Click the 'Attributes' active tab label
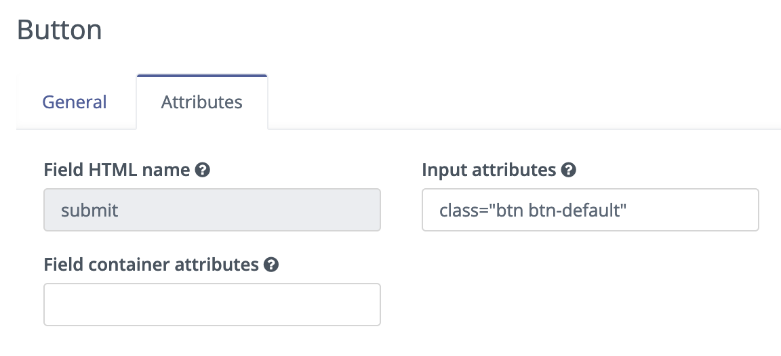The image size is (781, 356). coord(202,102)
